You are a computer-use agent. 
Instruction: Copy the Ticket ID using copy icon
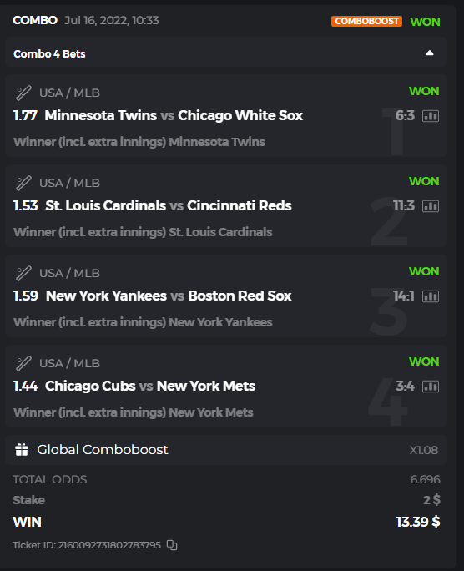pyautogui.click(x=172, y=545)
